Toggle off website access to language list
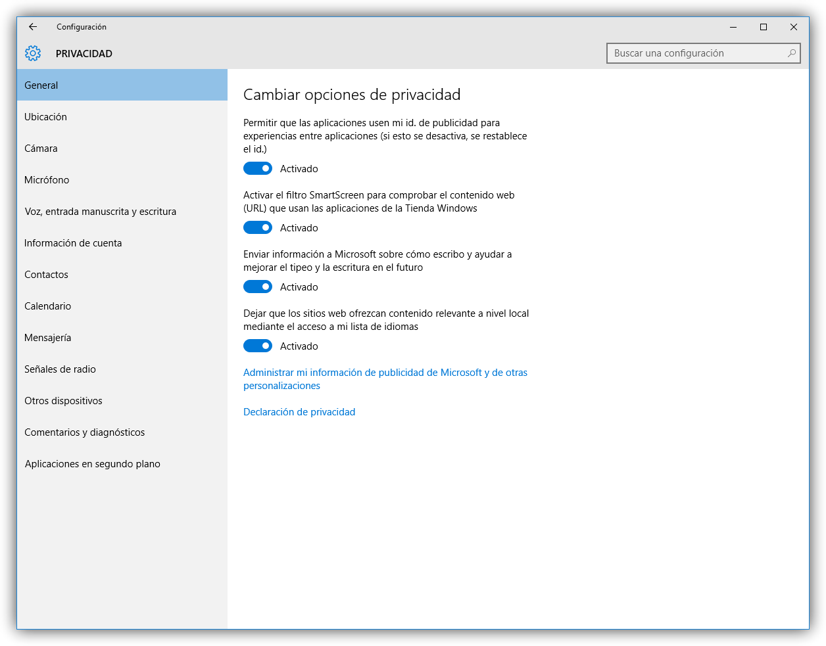 click(x=257, y=346)
